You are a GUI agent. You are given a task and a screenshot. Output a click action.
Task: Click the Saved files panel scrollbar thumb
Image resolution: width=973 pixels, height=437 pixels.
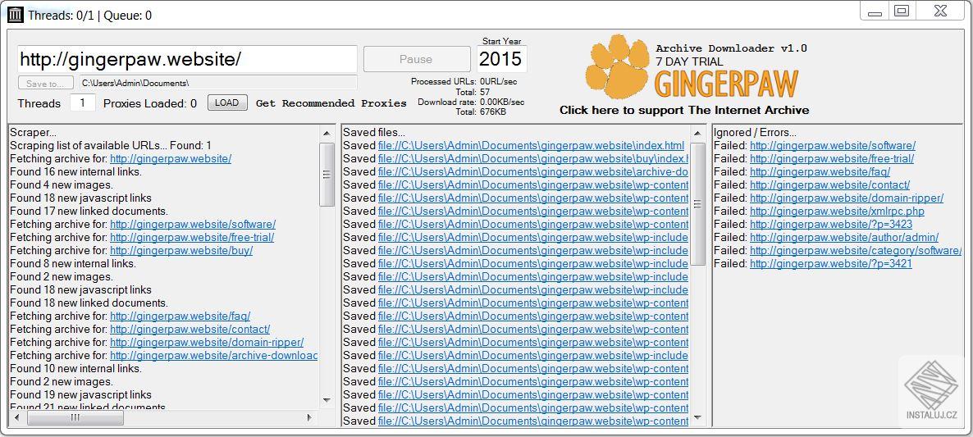pos(697,204)
